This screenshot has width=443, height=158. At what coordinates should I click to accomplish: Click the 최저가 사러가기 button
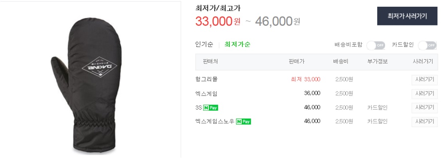tap(407, 16)
